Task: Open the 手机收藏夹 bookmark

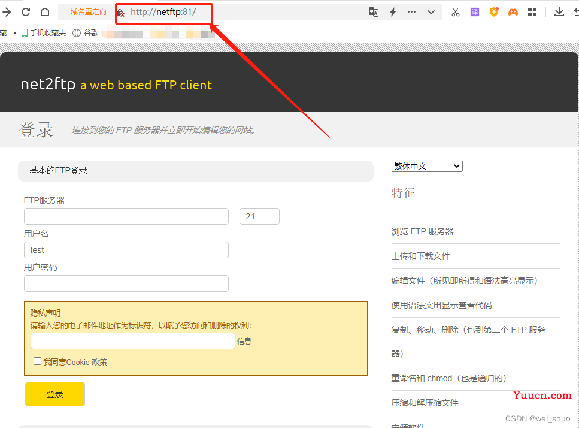Action: (44, 33)
